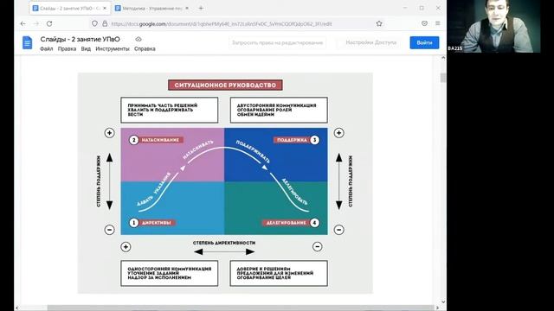Open the Файл menu
Image resolution: width=554 pixels, height=311 pixels.
[x=46, y=48]
